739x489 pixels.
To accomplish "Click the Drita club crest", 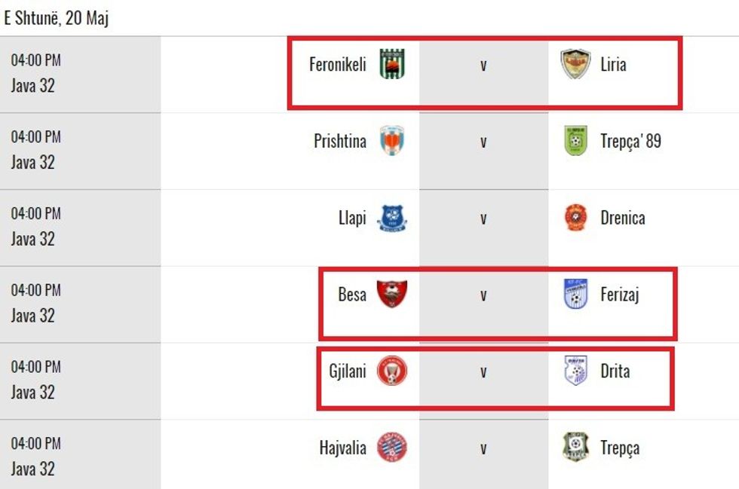I will 576,371.
